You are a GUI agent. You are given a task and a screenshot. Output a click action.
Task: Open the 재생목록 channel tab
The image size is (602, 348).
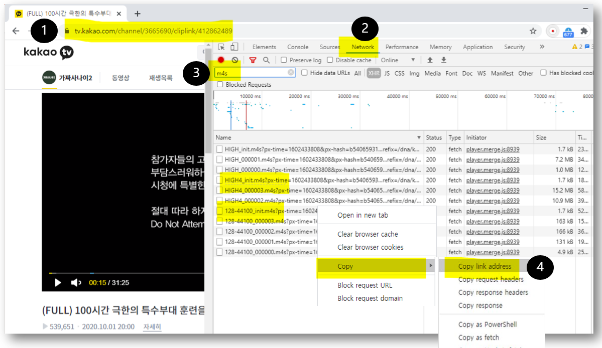click(x=161, y=78)
